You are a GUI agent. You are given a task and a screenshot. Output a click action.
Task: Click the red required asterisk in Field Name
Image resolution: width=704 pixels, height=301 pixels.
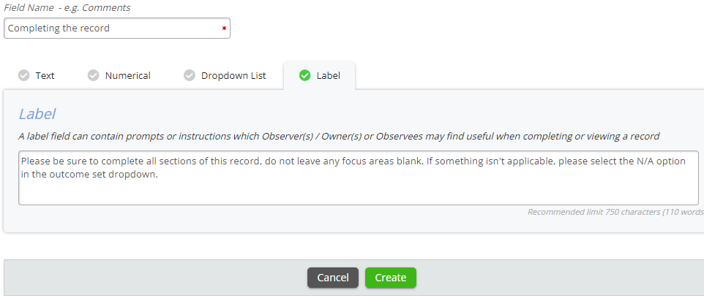pyautogui.click(x=224, y=28)
